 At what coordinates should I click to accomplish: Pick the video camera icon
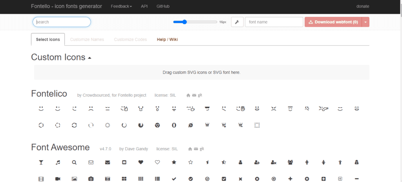58,179
